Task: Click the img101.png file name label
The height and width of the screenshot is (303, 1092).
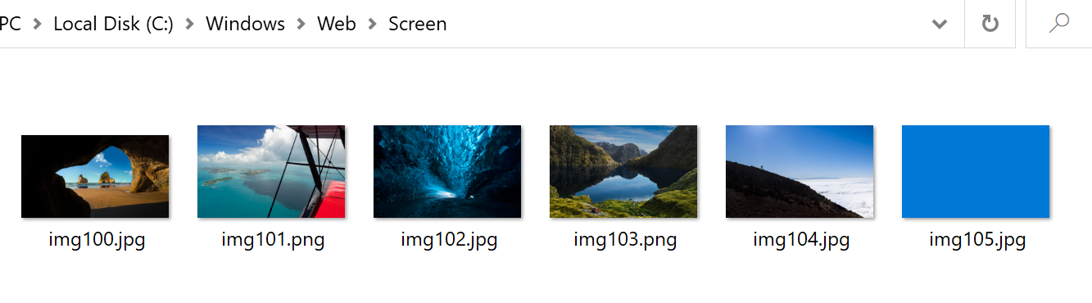Action: click(273, 240)
